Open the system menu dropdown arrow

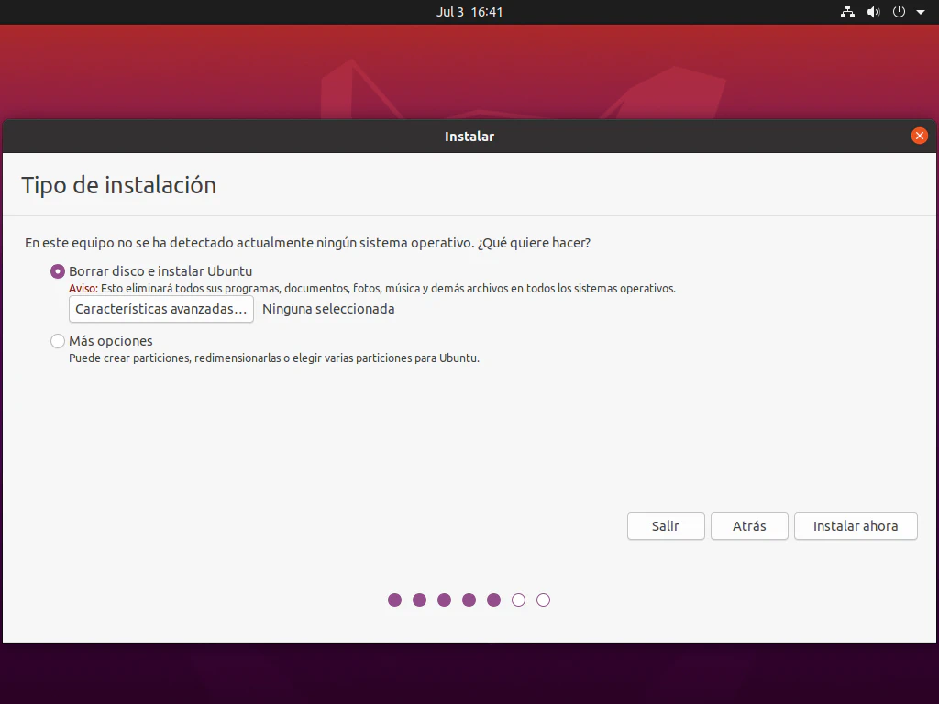tap(921, 12)
